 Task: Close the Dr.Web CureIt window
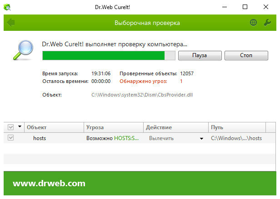click(266, 7)
